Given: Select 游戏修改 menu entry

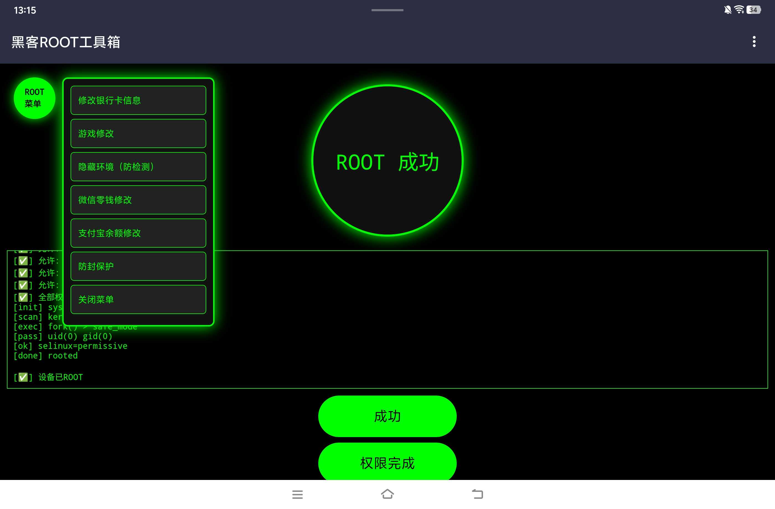Looking at the screenshot, I should [x=138, y=133].
